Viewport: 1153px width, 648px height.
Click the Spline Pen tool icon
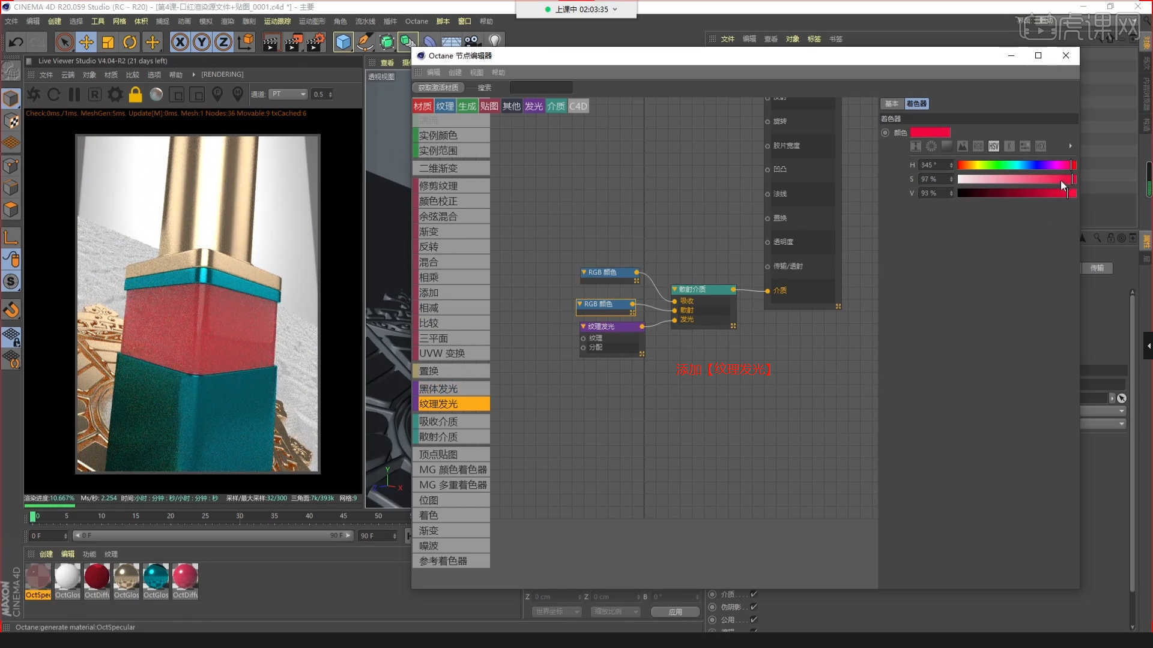click(x=365, y=42)
